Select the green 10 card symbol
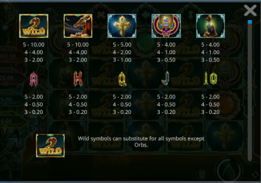This screenshot has height=183, width=261. (x=210, y=79)
